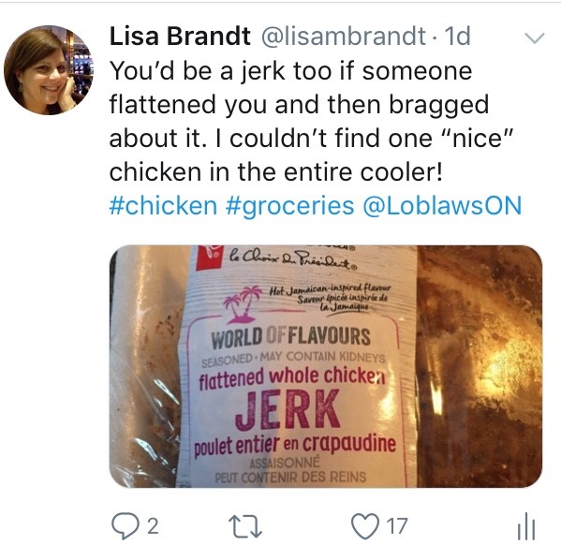Open the attached chicken package photo
The image size is (561, 544).
(x=326, y=366)
